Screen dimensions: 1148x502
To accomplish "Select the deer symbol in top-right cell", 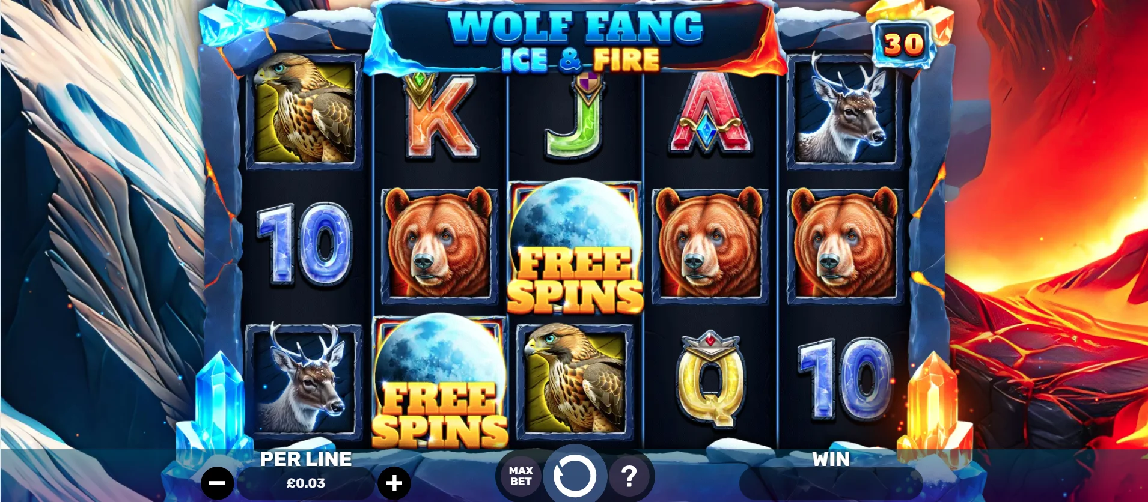I will pos(844,109).
